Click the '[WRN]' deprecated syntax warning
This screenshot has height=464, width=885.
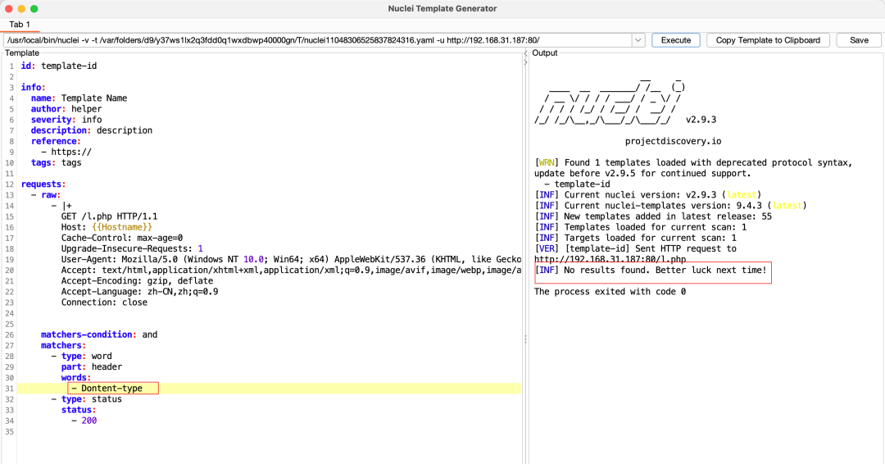point(693,168)
